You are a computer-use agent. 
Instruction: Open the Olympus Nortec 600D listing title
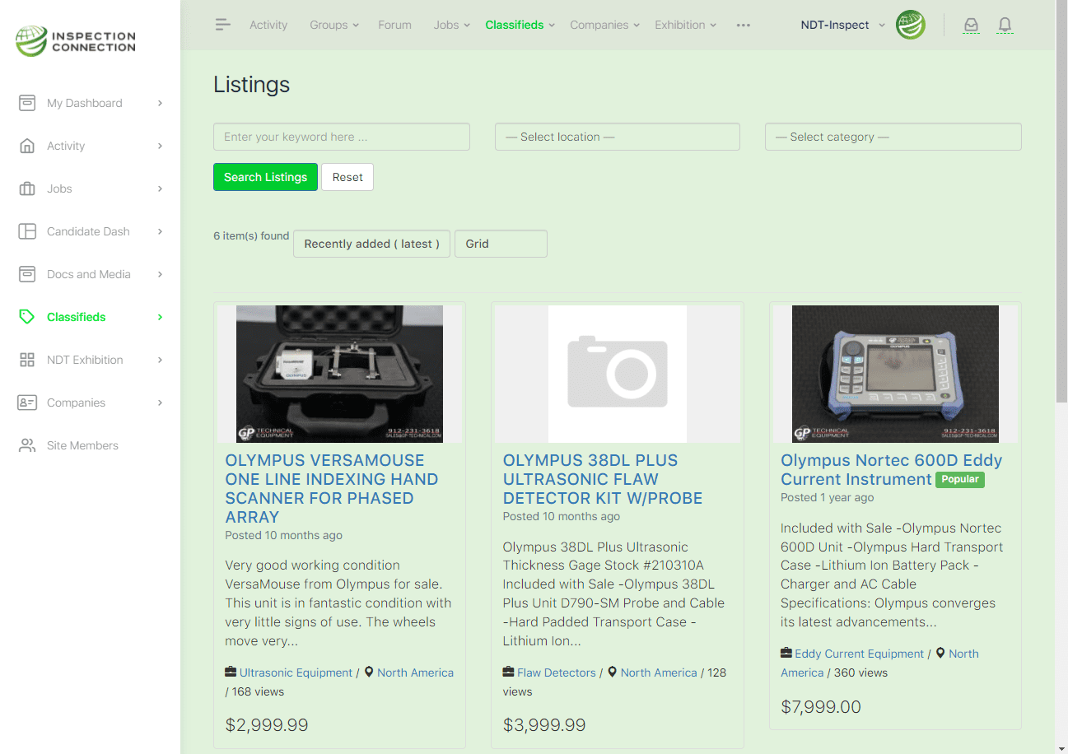(892, 470)
